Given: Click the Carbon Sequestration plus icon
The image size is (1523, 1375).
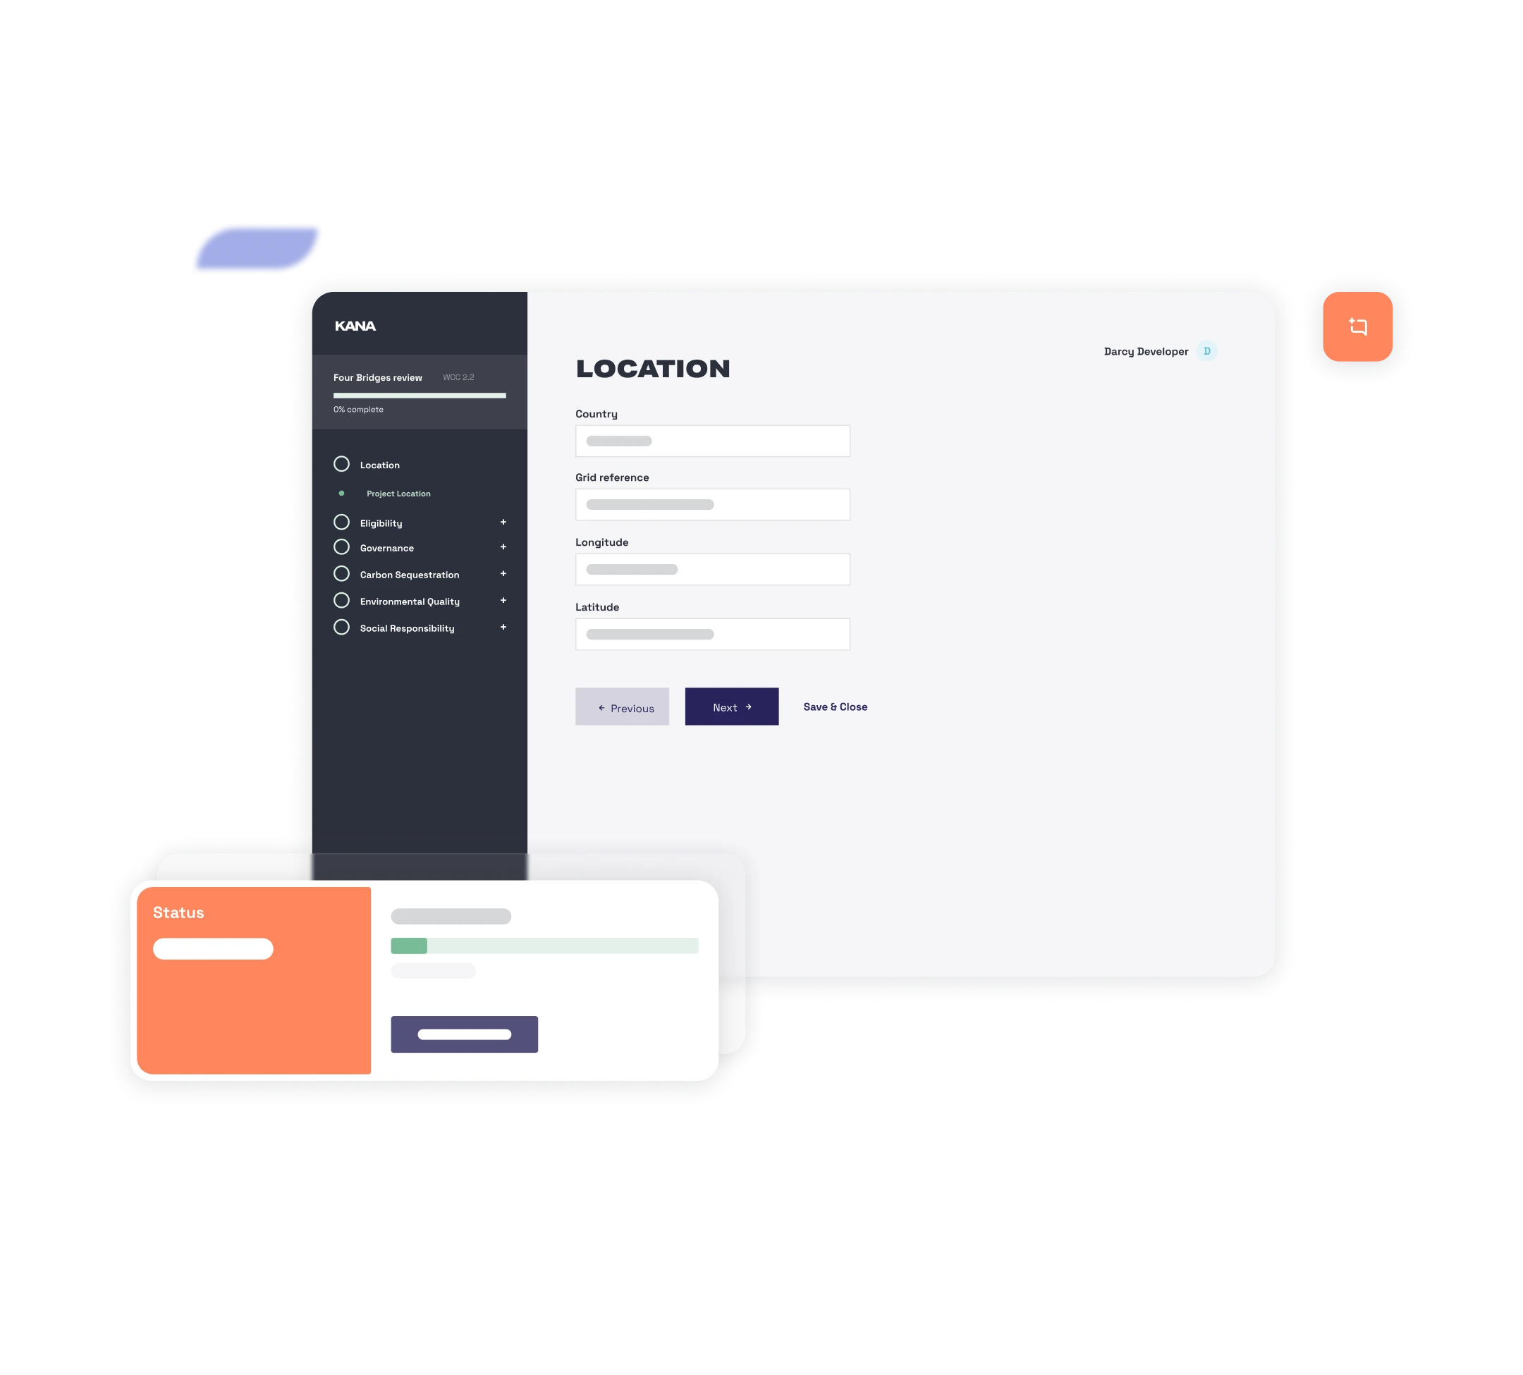Looking at the screenshot, I should click(x=503, y=572).
